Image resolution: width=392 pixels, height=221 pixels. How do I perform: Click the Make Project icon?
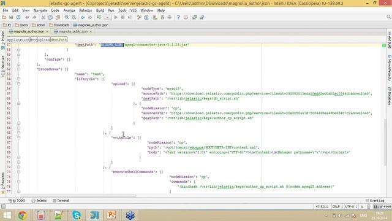pos(99,17)
